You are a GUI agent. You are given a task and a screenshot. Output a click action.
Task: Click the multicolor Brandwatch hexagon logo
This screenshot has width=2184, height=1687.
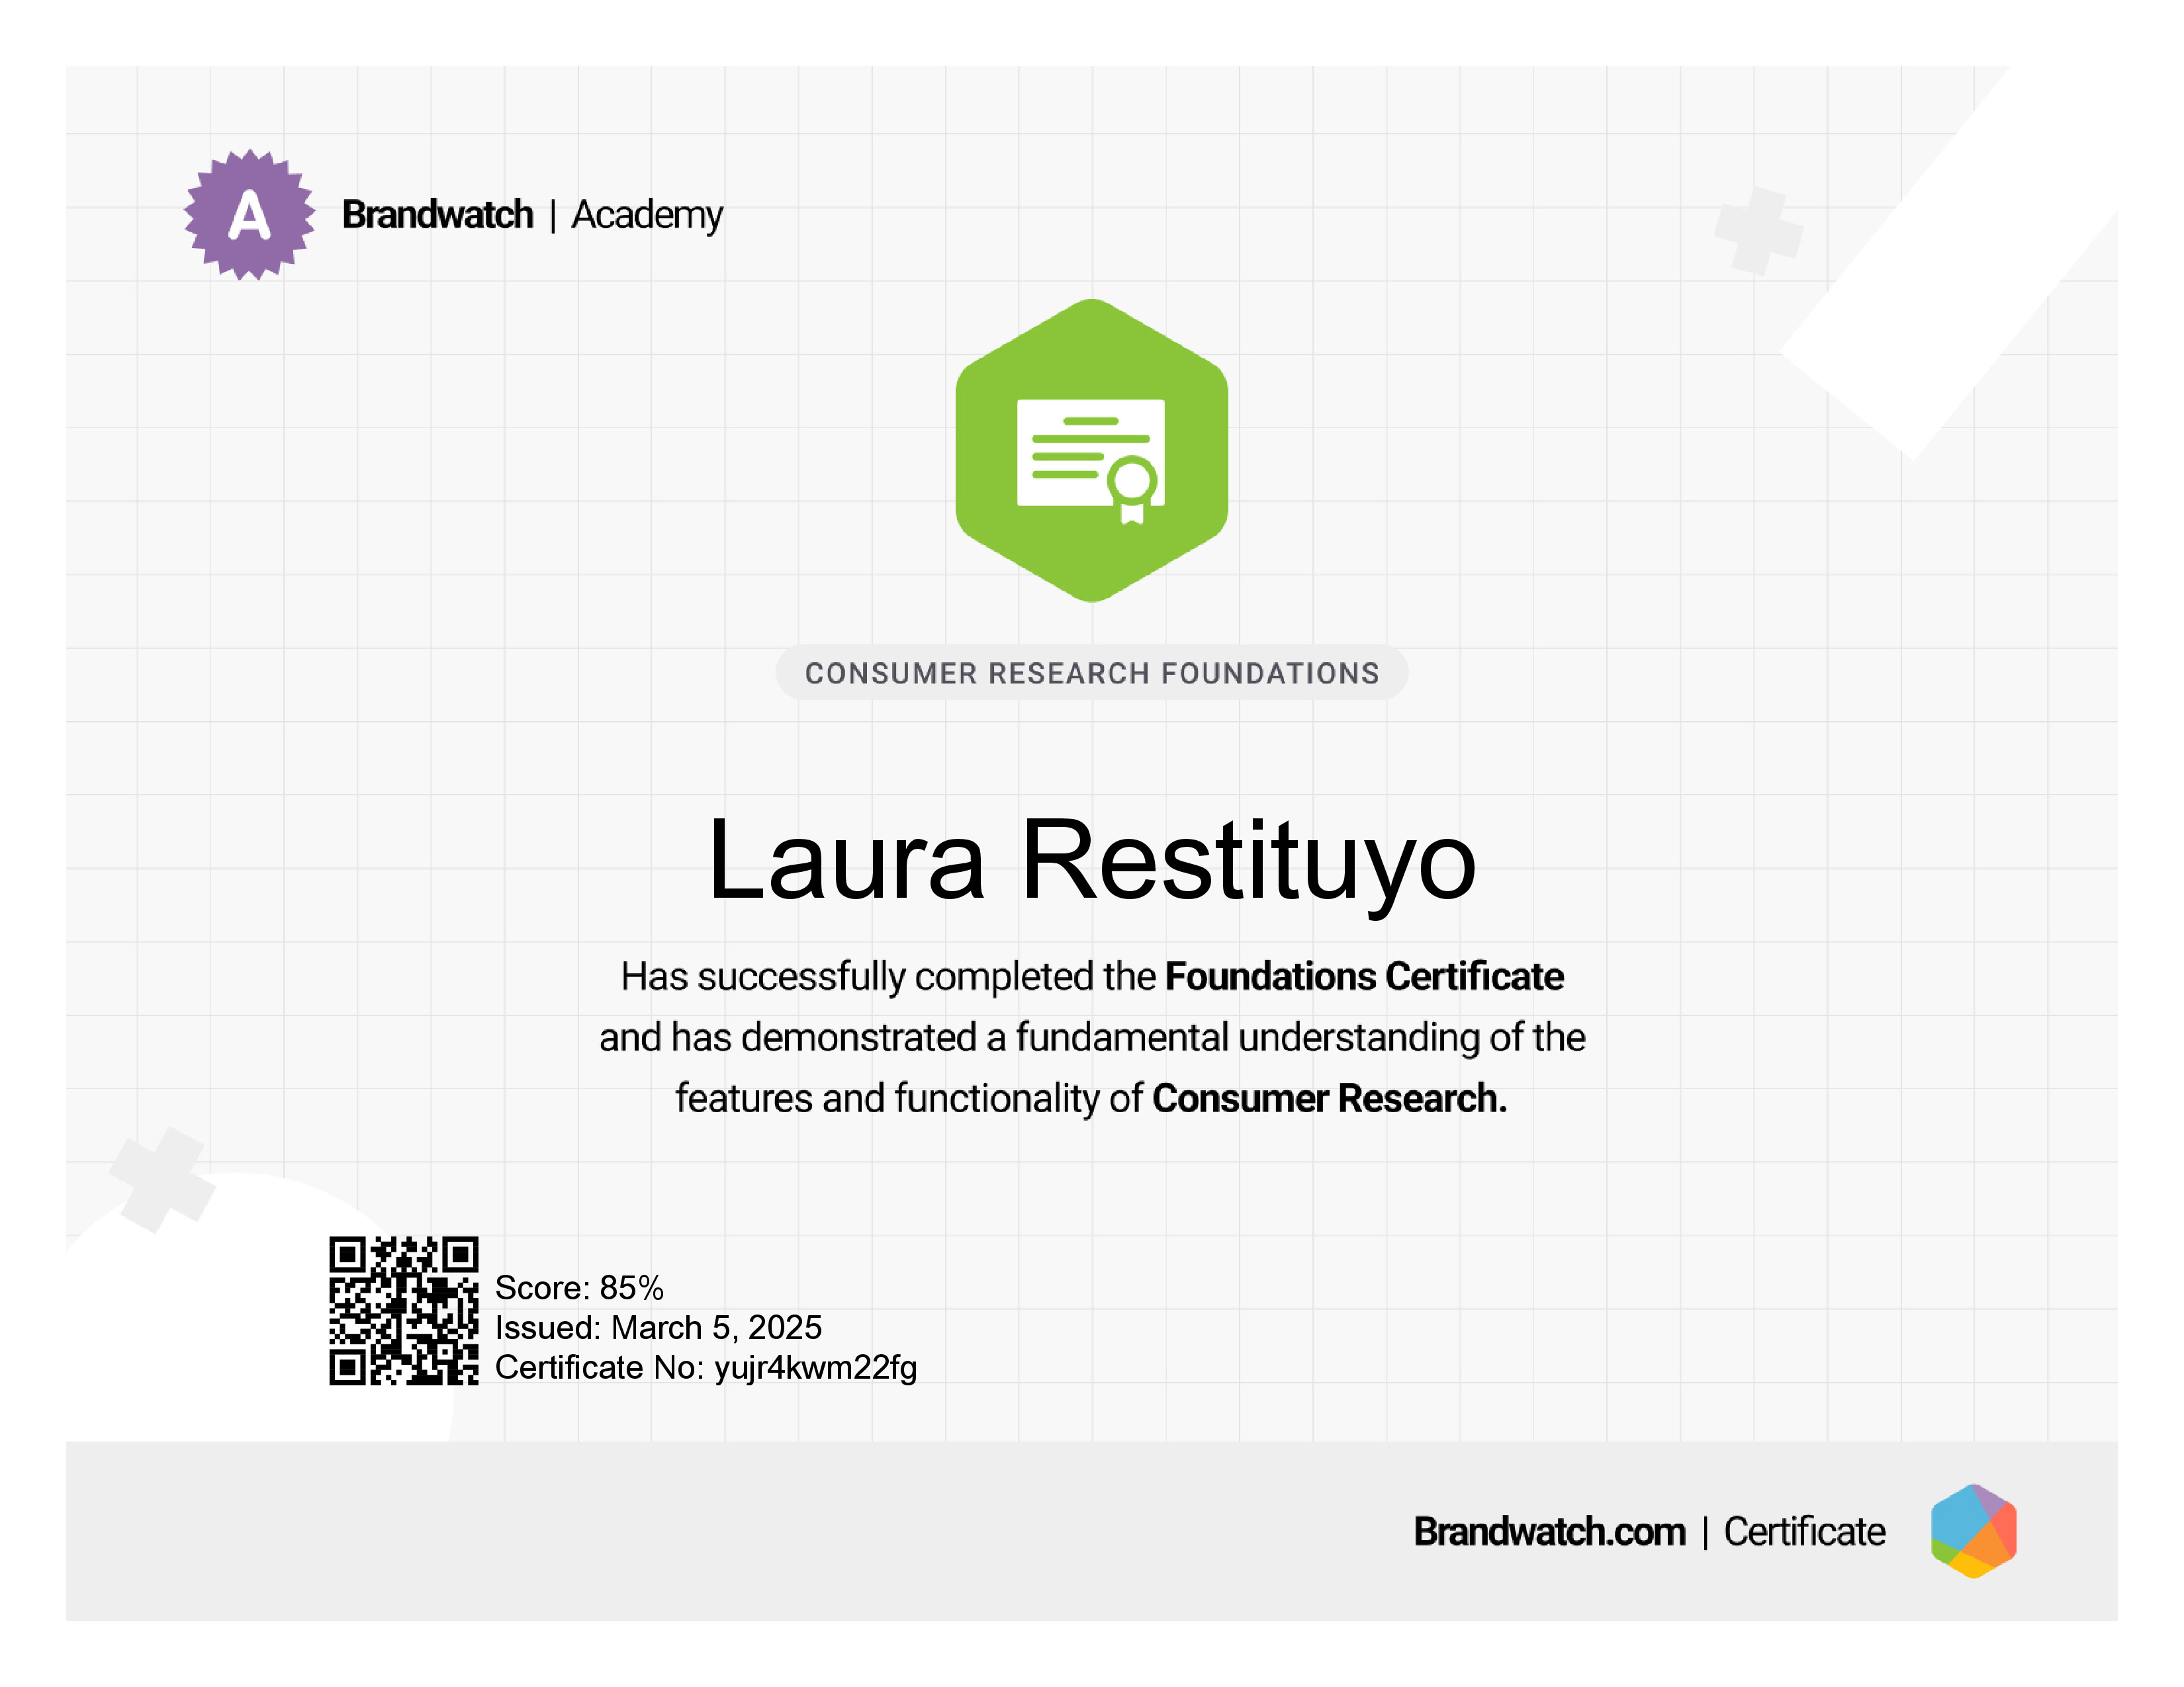tap(1974, 1531)
